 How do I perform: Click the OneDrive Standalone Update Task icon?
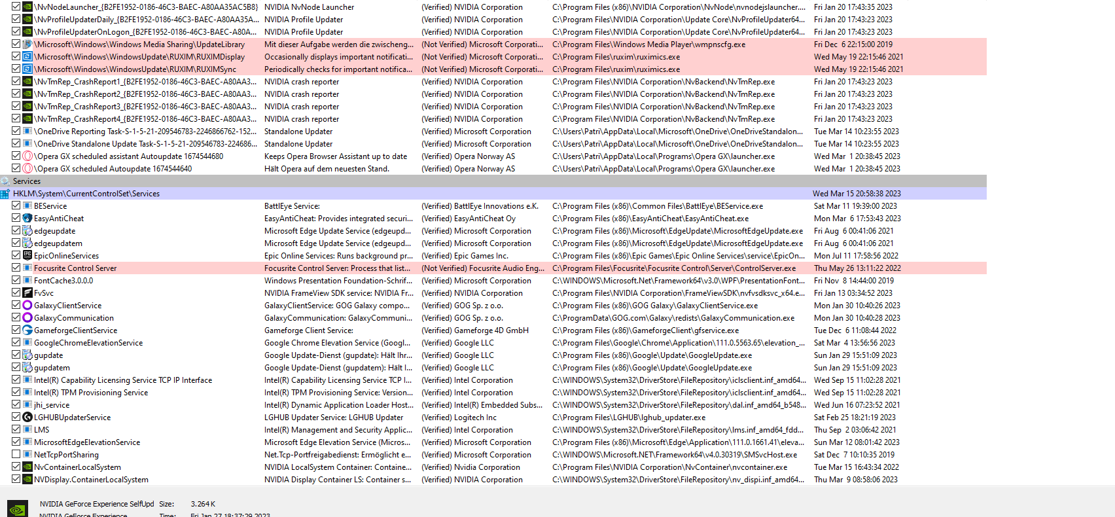27,144
